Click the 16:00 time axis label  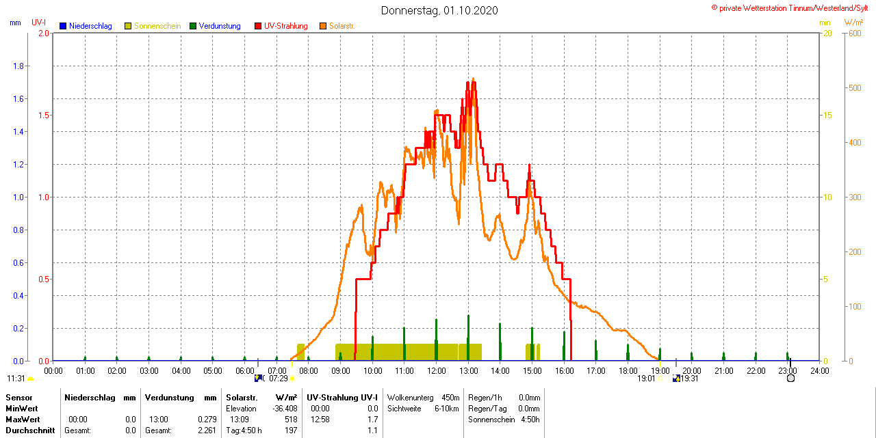[564, 371]
